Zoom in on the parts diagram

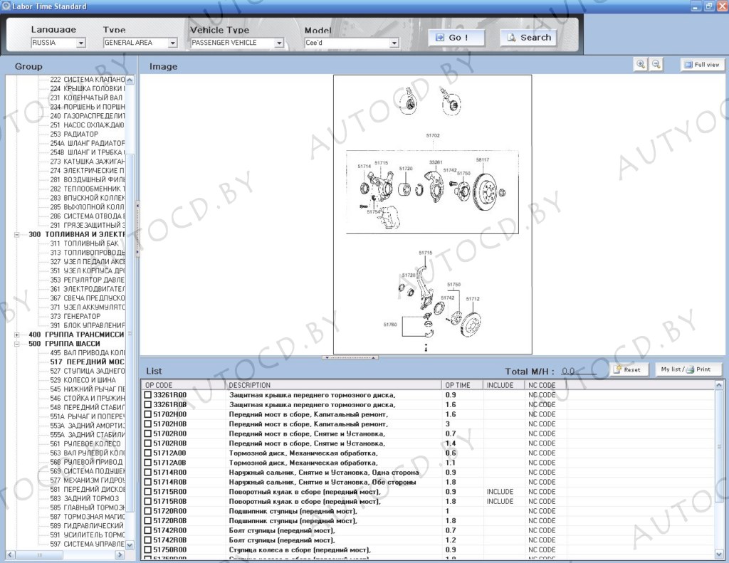[641, 64]
